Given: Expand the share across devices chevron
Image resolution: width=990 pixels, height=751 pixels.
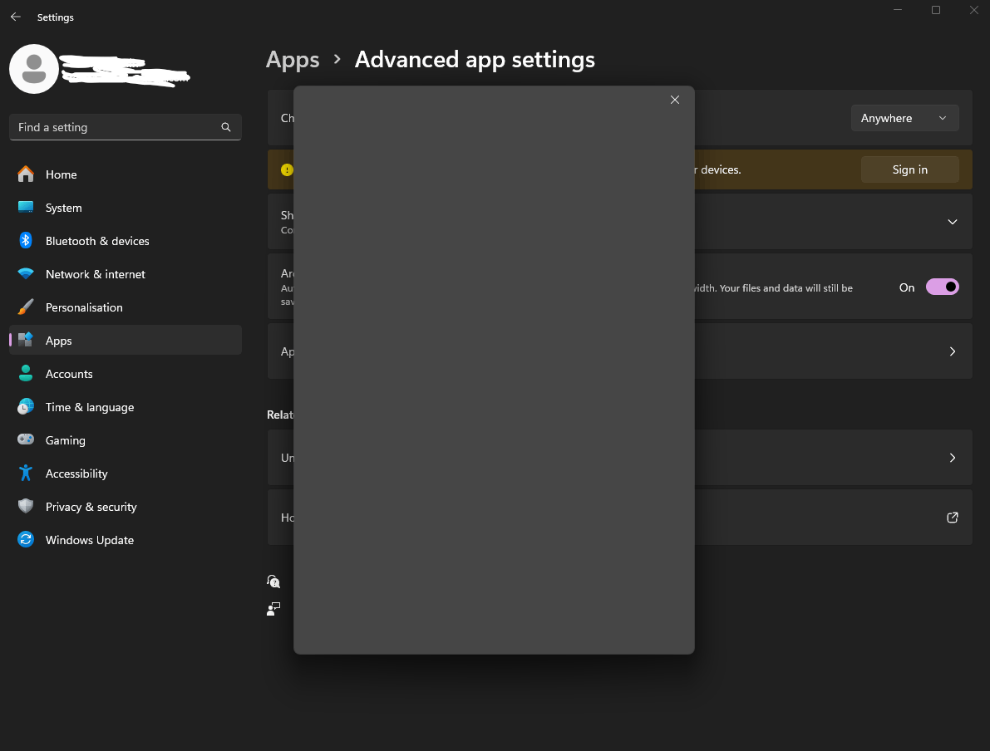Looking at the screenshot, I should pos(952,222).
